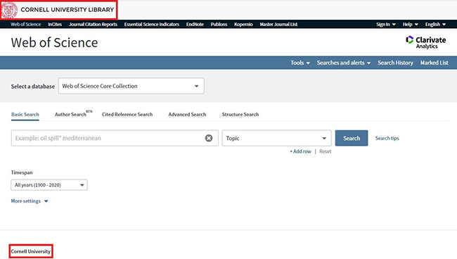
Task: Expand More settings
Action: coord(30,201)
